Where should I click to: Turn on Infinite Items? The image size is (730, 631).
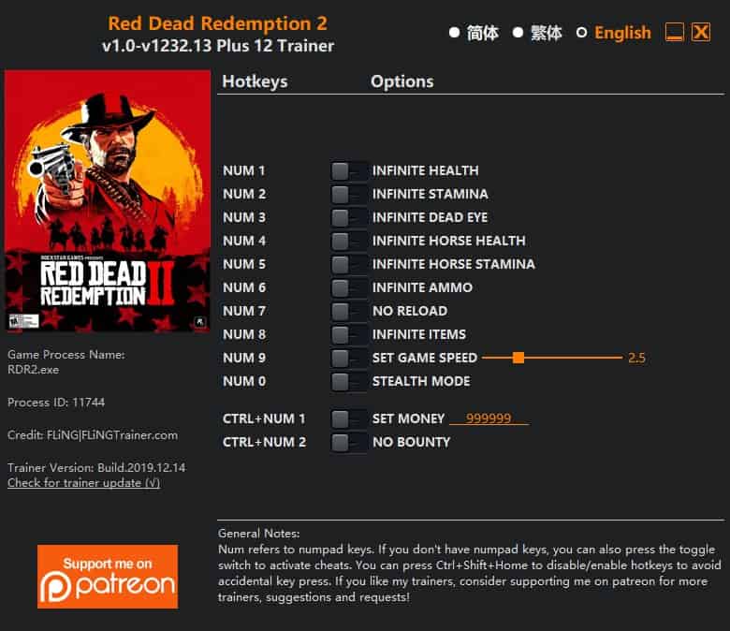coord(348,334)
